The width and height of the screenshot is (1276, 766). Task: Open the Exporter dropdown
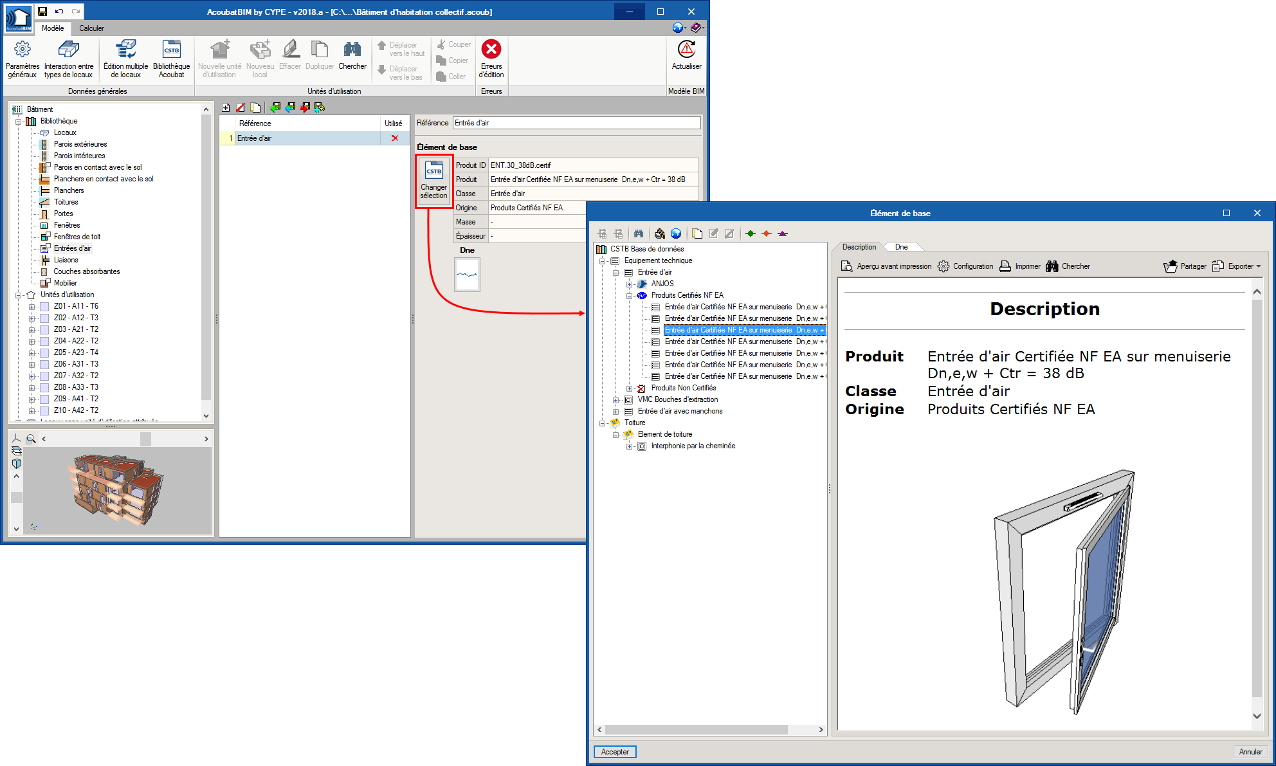[1236, 266]
